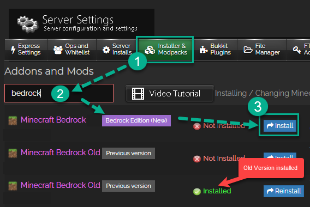This screenshot has height=207, width=310.
Task: Open the Express Settings tab
Action: coord(26,50)
